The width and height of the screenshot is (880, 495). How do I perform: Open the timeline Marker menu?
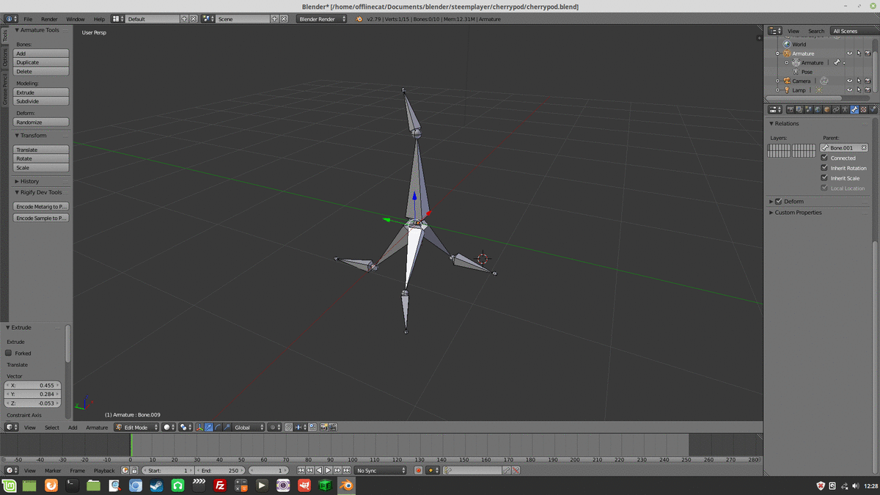[53, 470]
